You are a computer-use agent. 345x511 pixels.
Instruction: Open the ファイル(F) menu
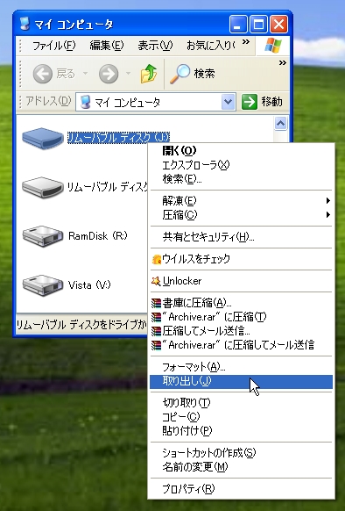53,46
